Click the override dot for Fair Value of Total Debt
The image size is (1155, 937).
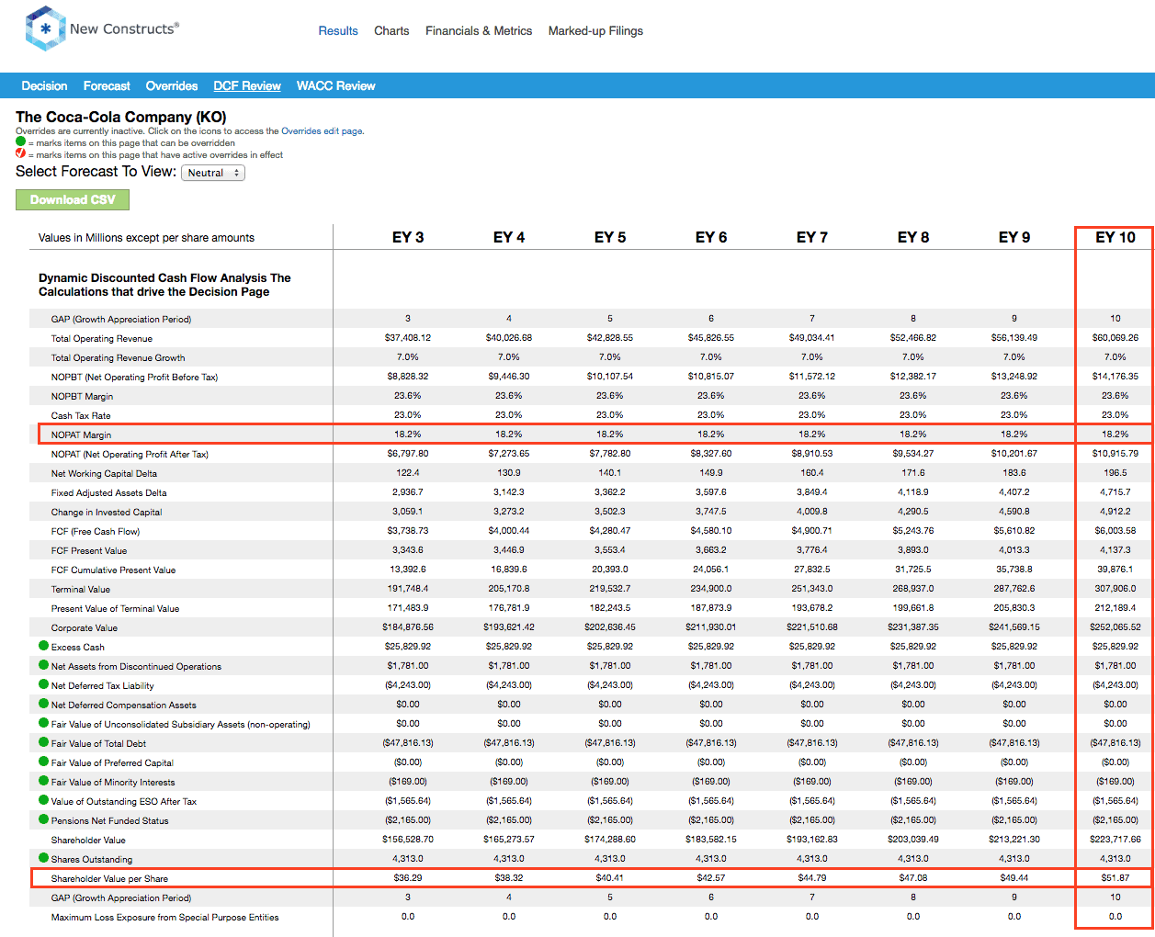[x=43, y=742]
